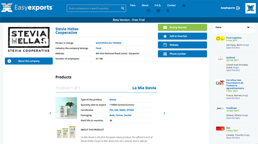258x144 pixels.
Task: Go to previous product with left arrow
Action: coord(50,113)
